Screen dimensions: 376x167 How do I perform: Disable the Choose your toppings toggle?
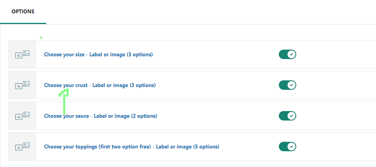(x=287, y=147)
